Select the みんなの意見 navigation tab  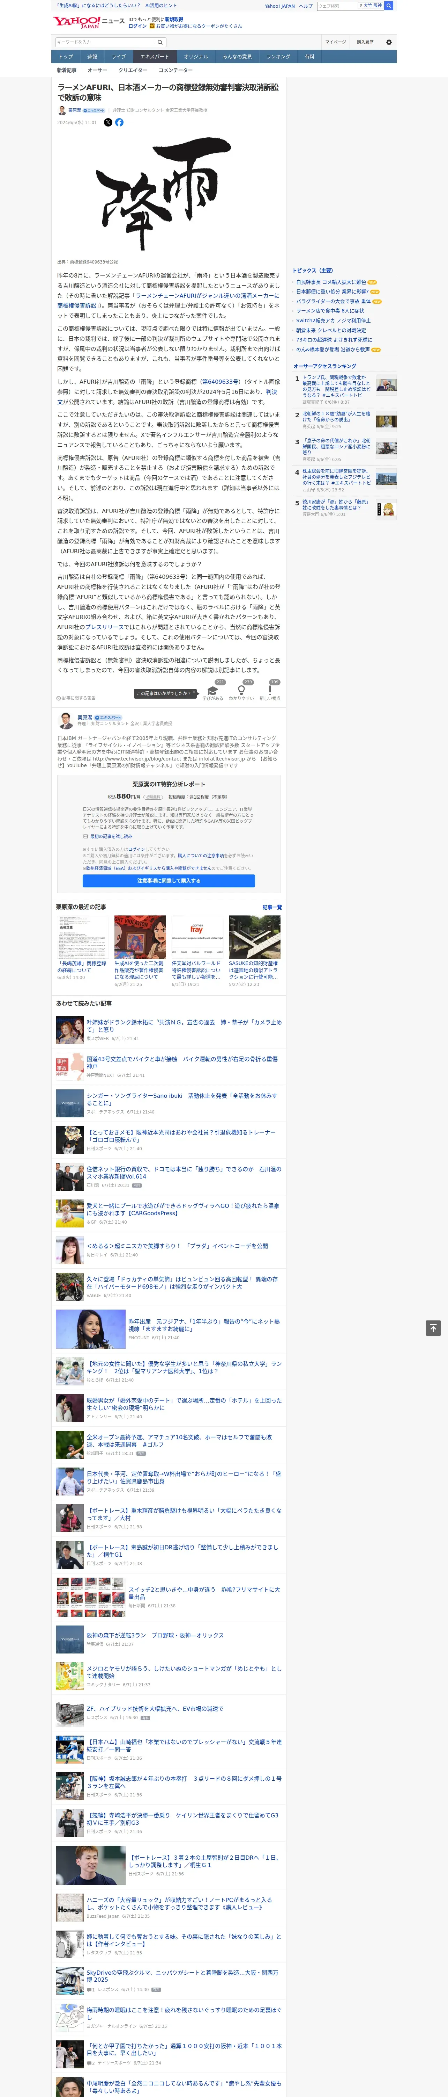237,57
